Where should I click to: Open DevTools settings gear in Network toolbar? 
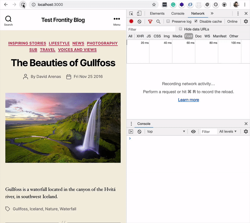click(246, 22)
